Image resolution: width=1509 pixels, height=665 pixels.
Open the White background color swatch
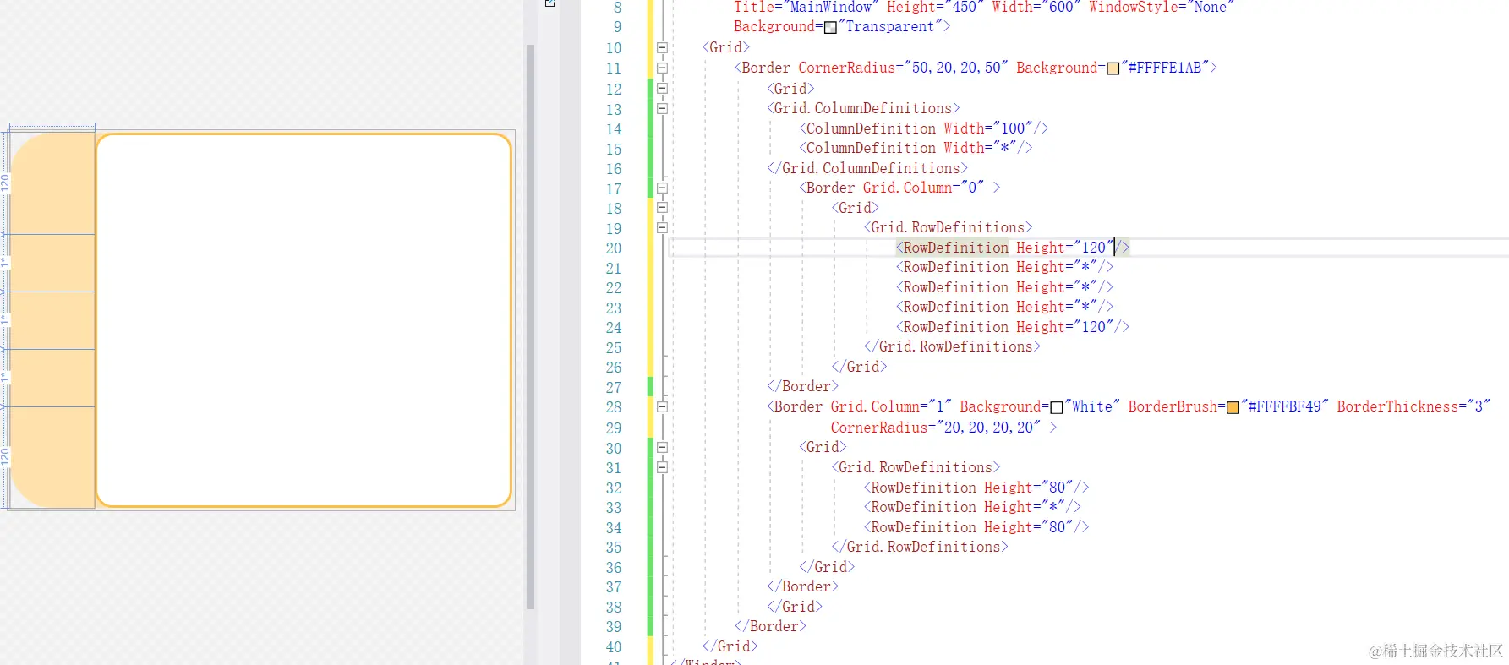click(x=1056, y=407)
